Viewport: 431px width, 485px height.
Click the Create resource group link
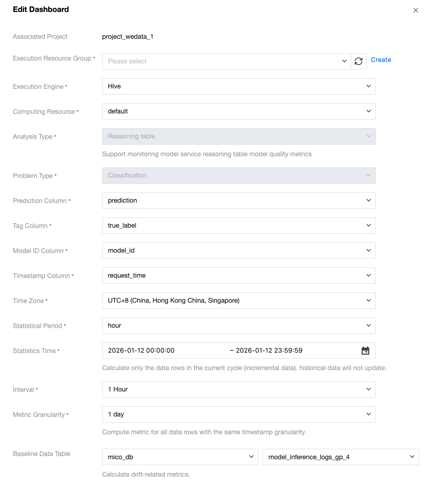(381, 60)
